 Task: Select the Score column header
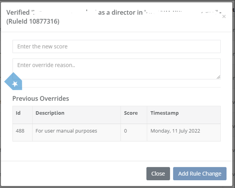[131, 113]
